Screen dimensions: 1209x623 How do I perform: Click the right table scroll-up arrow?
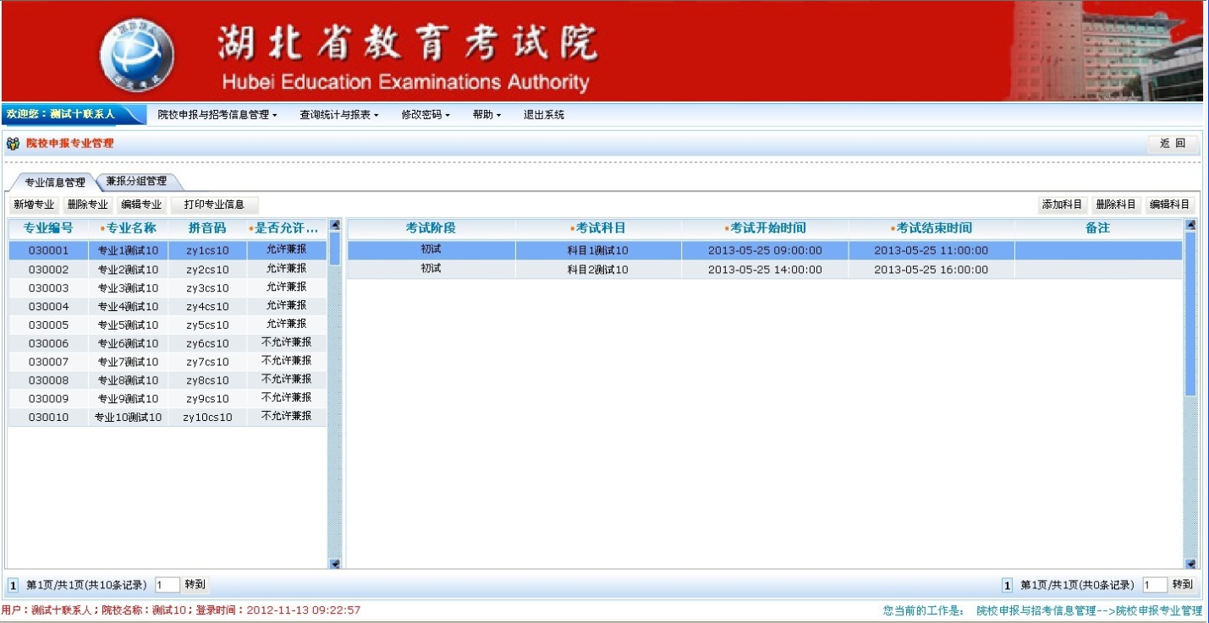(1191, 226)
